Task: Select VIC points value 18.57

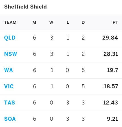Action: (x=111, y=86)
